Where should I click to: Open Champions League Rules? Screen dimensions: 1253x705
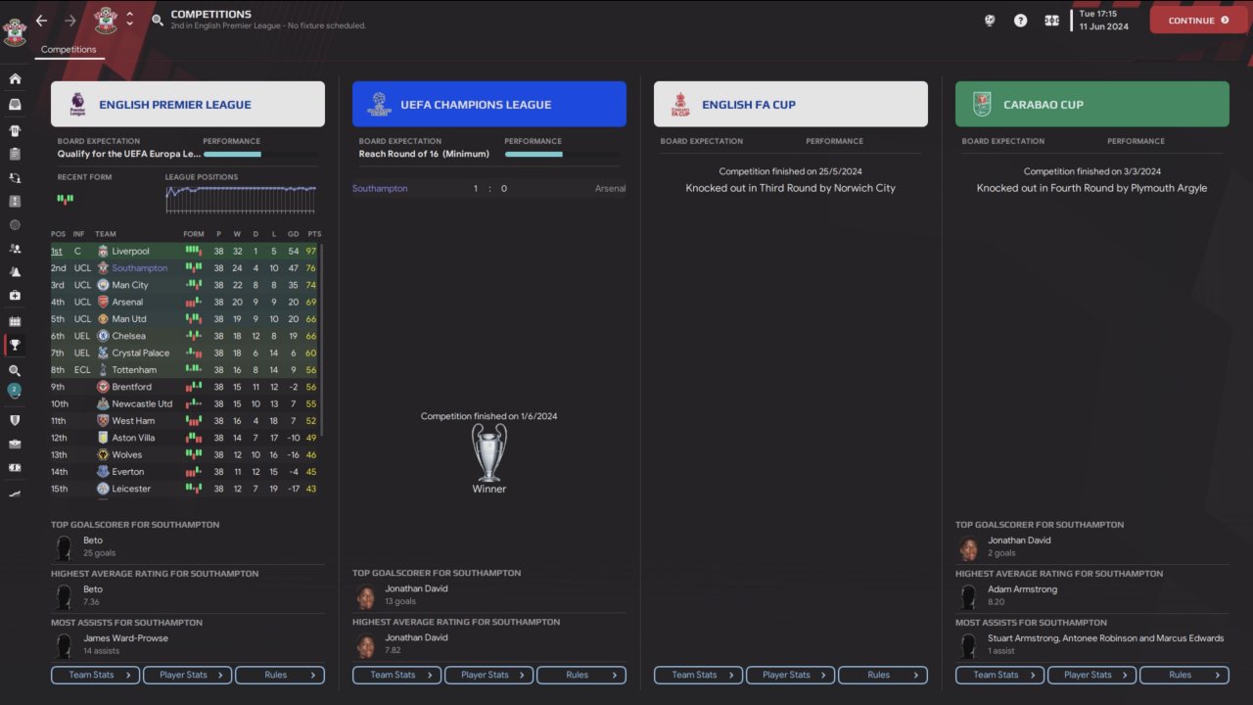click(x=581, y=675)
